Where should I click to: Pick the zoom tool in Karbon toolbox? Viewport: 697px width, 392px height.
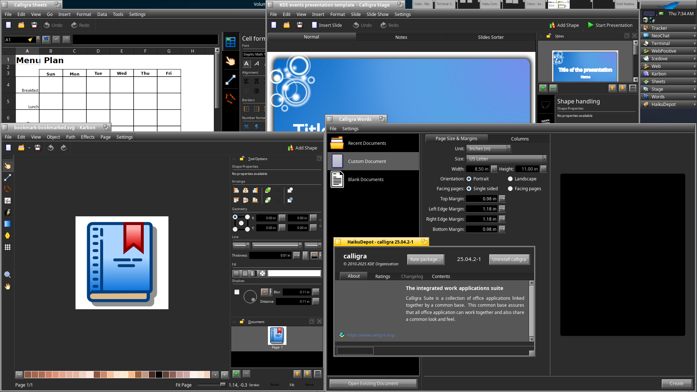(x=8, y=275)
